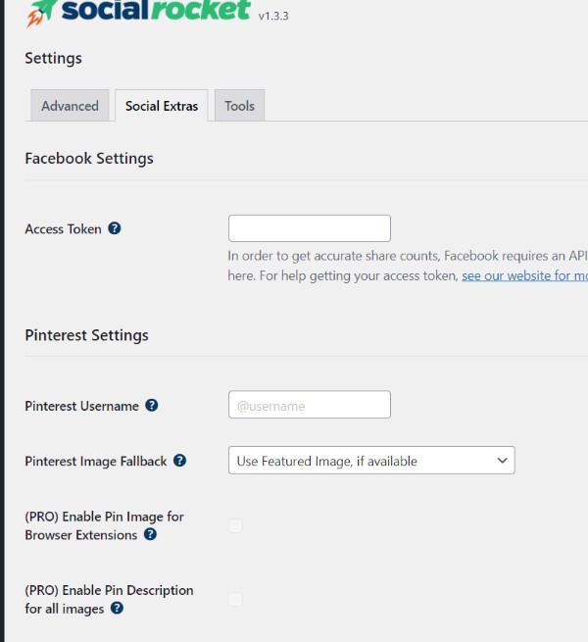Switch to the Advanced tab
The image size is (588, 642).
(70, 106)
